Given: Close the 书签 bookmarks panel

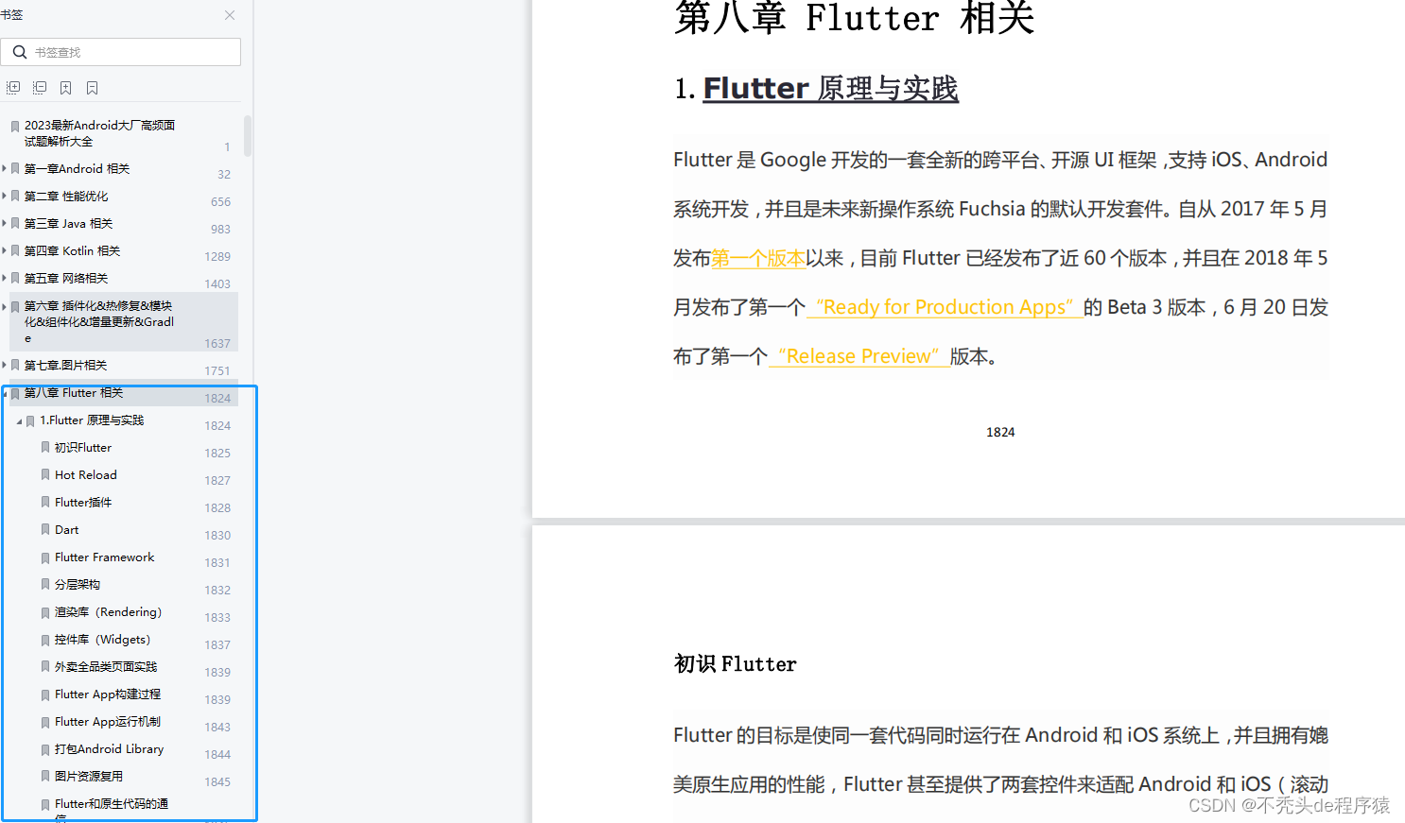Looking at the screenshot, I should click(x=230, y=15).
